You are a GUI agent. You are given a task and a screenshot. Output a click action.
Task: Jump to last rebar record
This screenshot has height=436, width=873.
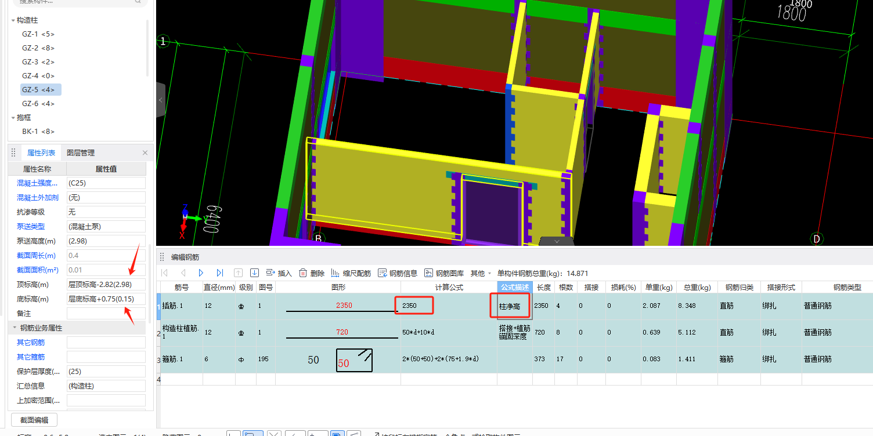[220, 273]
